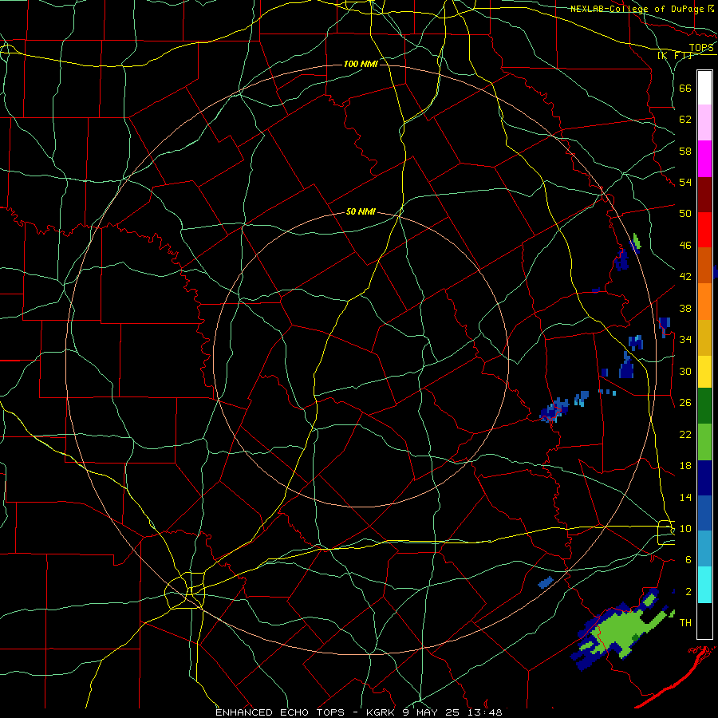This screenshot has width=718, height=718.
Task: Select the '6' legend label
Action: pos(688,560)
